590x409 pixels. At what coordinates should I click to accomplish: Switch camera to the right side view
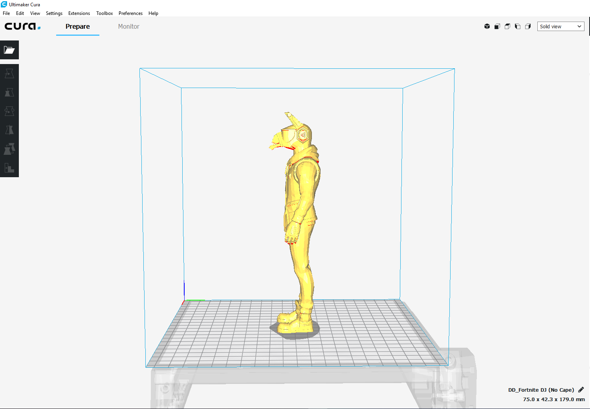click(528, 26)
